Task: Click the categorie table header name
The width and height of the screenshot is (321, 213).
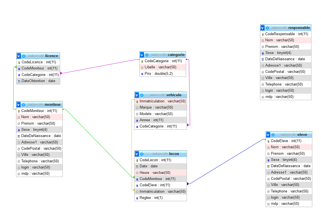Action: click(x=176, y=55)
